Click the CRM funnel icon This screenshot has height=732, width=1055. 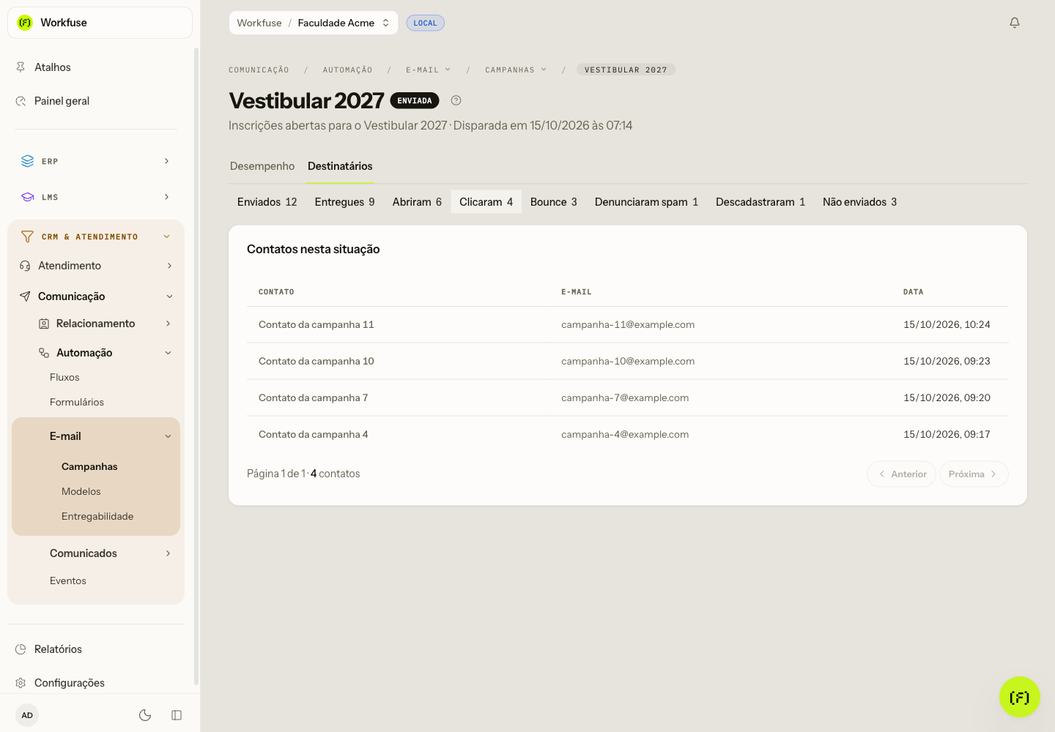pos(27,236)
